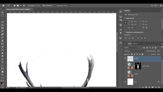Open the Fill value dropdown arrow
Screen dimensions: 163x92
click(161, 54)
